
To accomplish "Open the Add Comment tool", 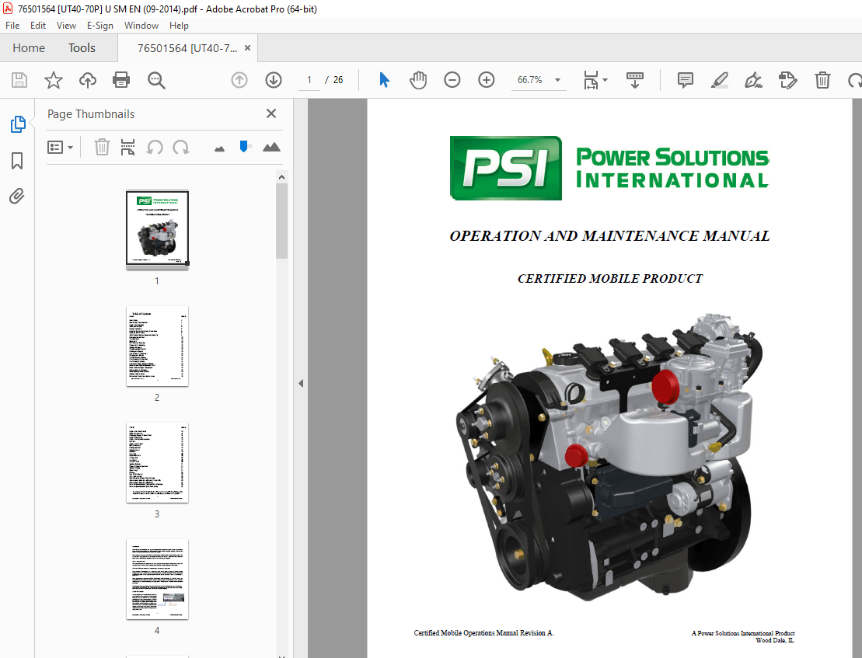I will [685, 79].
